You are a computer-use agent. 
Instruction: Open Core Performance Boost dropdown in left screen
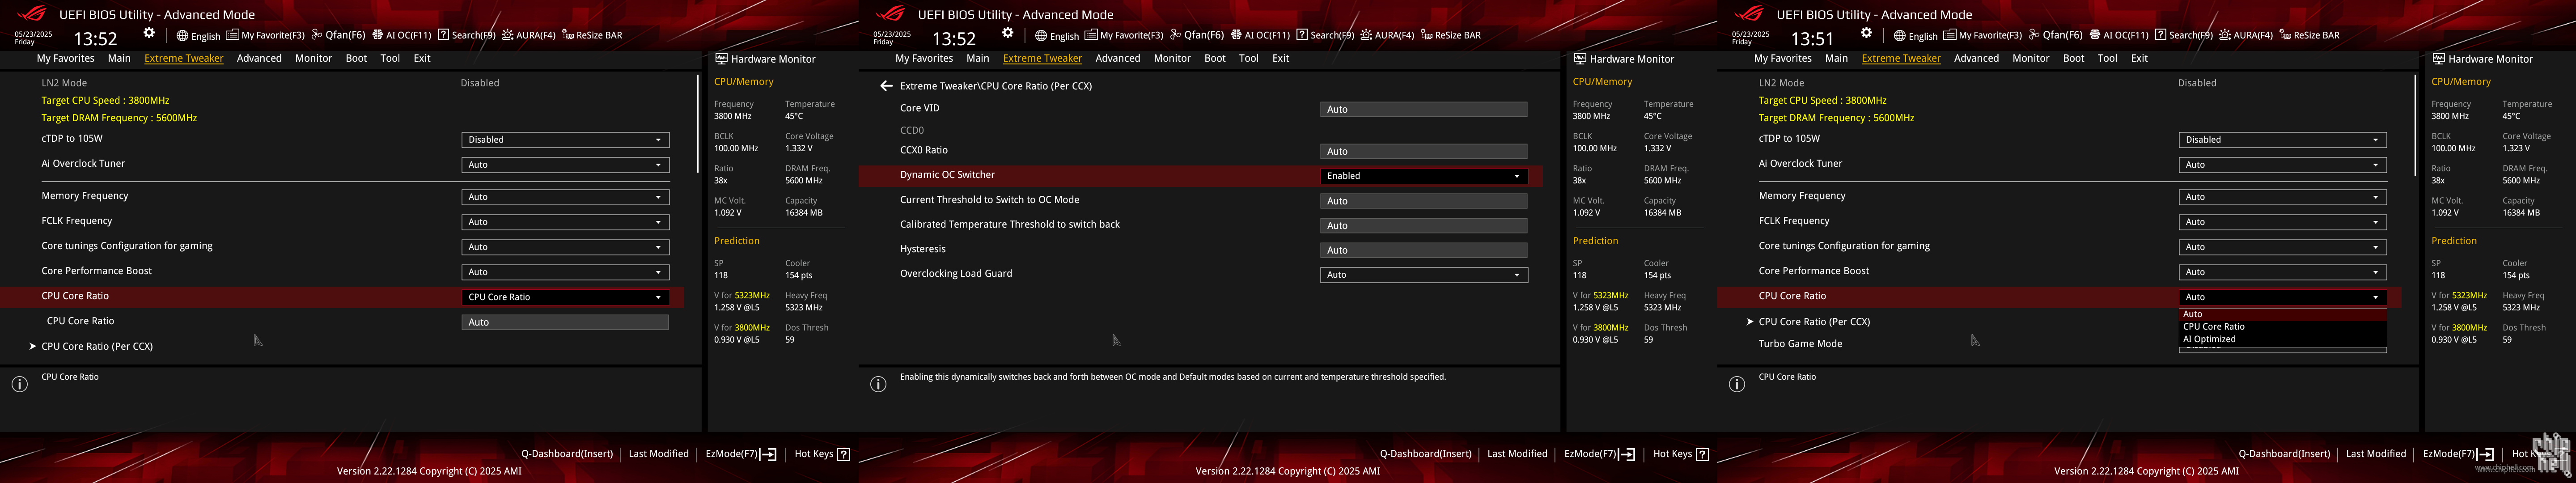pos(565,272)
